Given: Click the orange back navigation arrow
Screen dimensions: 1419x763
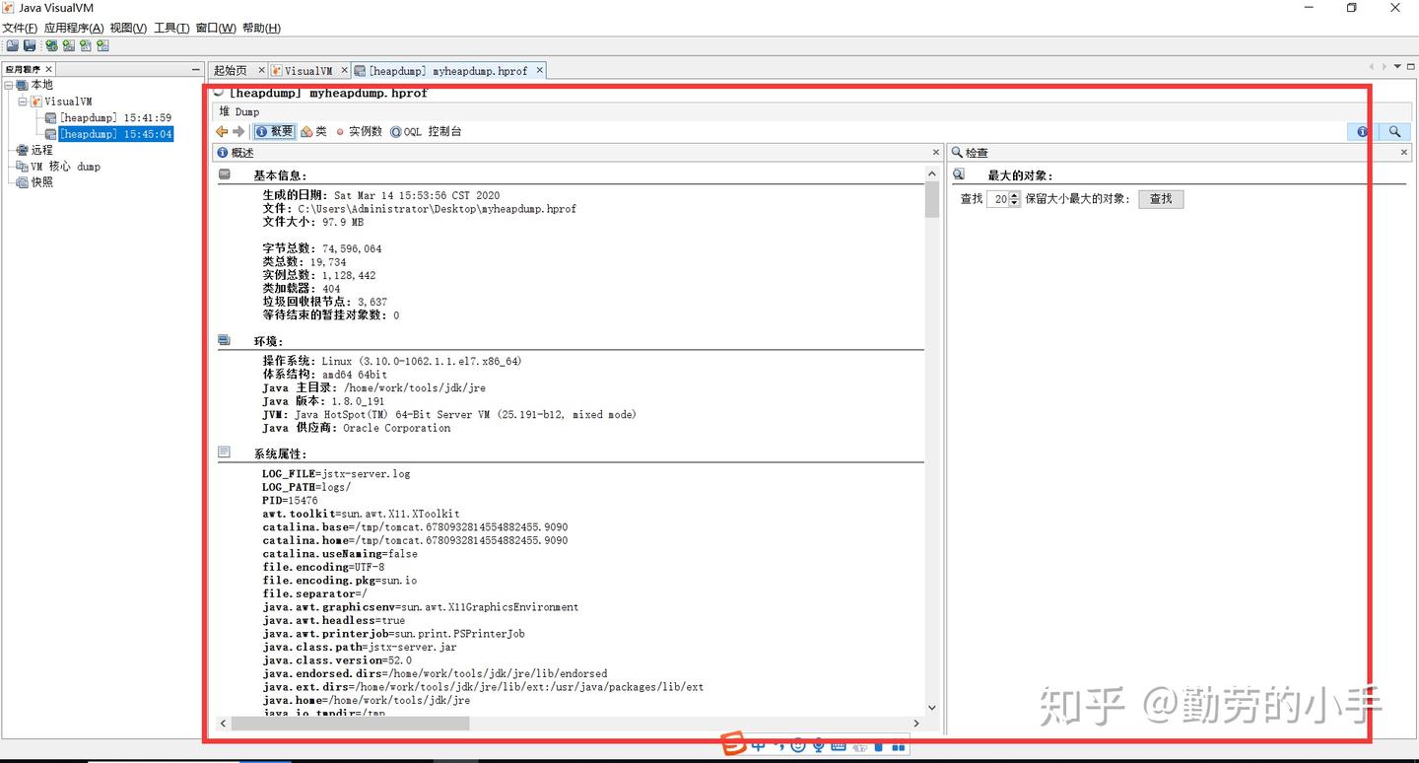Looking at the screenshot, I should point(223,131).
